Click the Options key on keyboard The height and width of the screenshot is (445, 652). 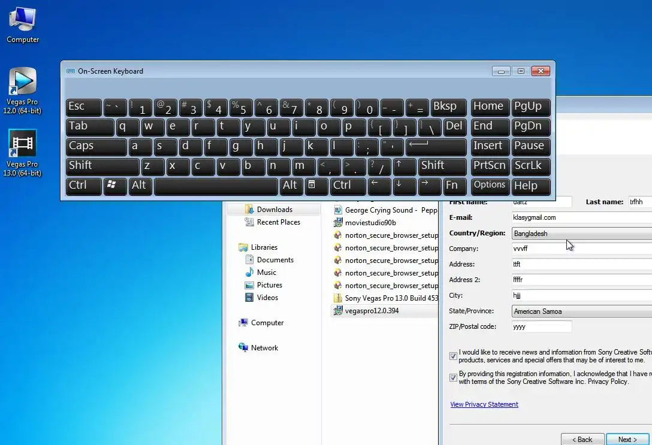point(490,186)
